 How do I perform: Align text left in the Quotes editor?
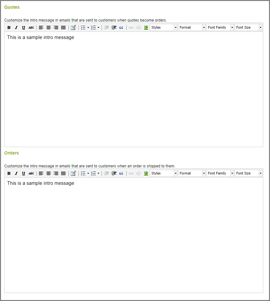pyautogui.click(x=41, y=27)
